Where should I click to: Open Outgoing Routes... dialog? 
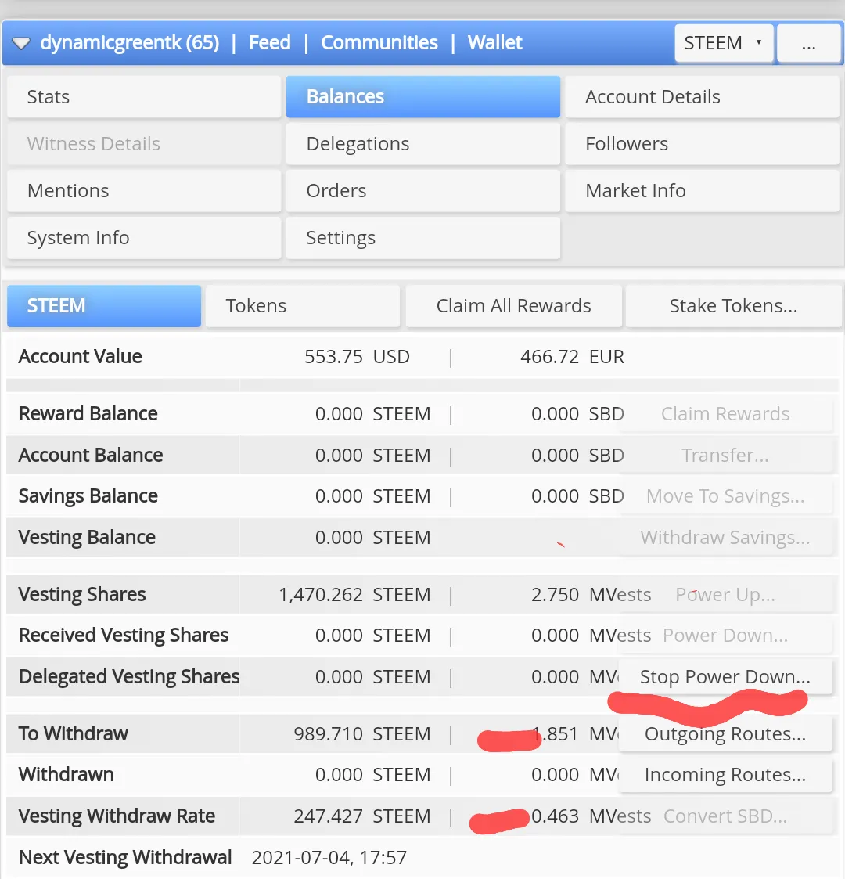[x=725, y=734]
